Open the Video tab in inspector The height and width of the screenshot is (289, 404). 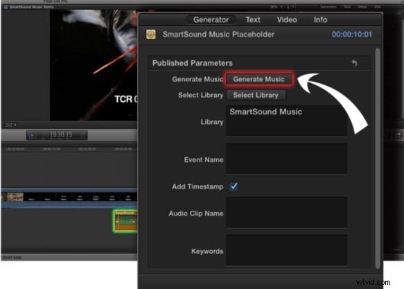tap(287, 20)
